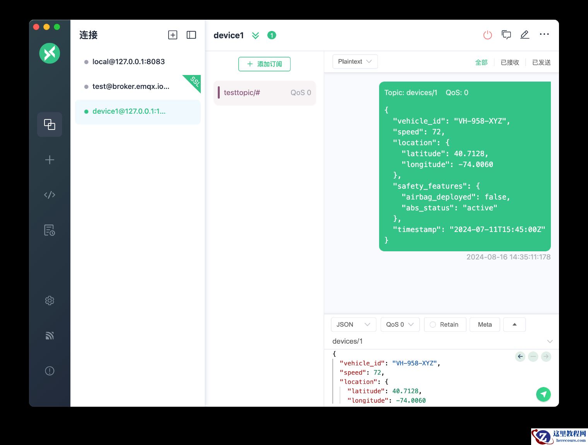Click the minus history button
Image resolution: width=588 pixels, height=445 pixels.
[x=533, y=356]
